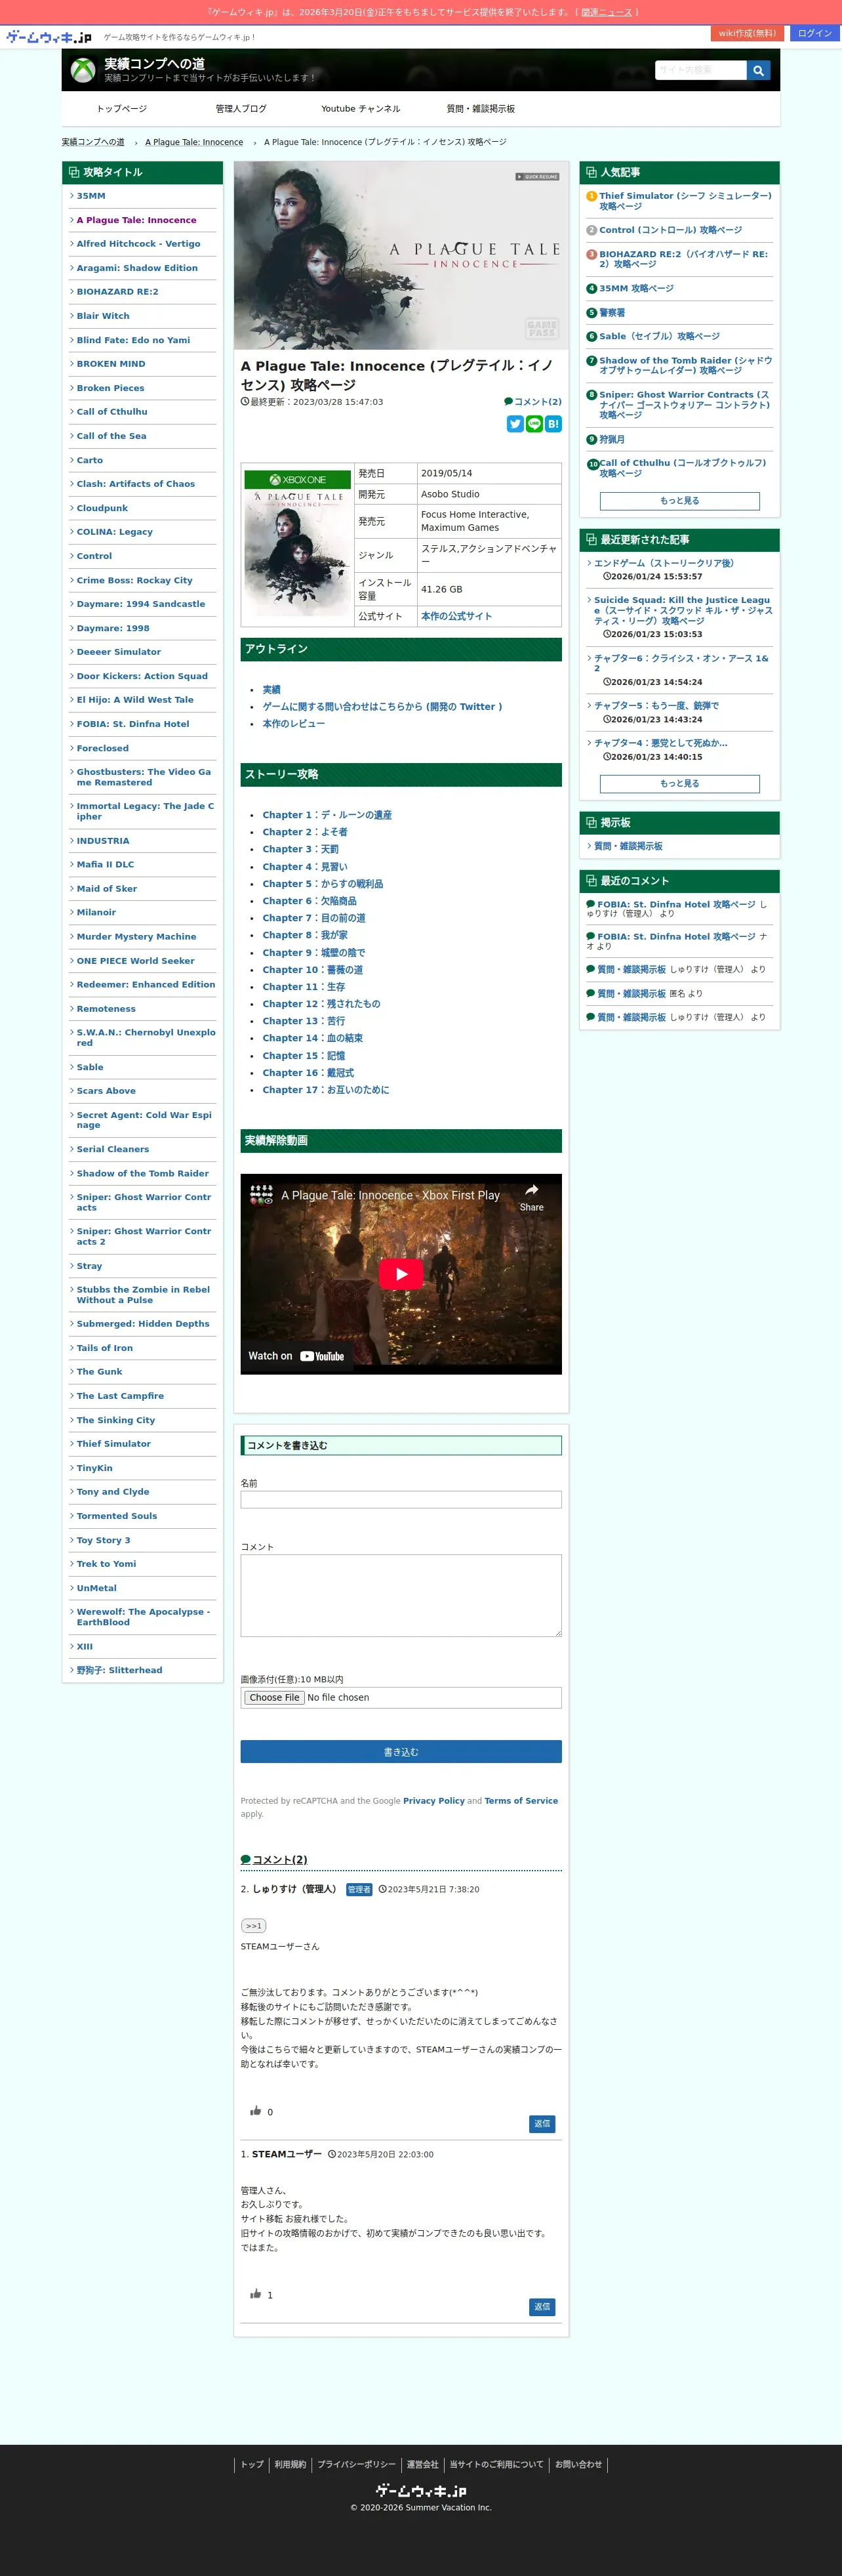The height and width of the screenshot is (2576, 842).
Task: Open Chapter 17：お互いのために
Action: pos(326,1090)
